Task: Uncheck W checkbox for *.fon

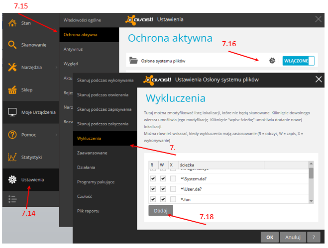Action: coord(163,199)
